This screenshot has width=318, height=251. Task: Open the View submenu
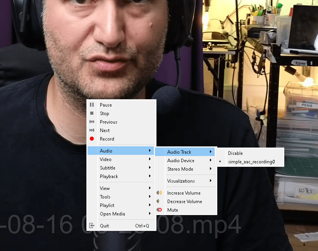121,188
